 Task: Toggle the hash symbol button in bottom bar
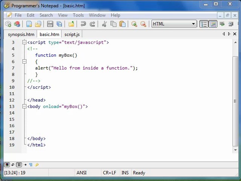click(x=19, y=165)
